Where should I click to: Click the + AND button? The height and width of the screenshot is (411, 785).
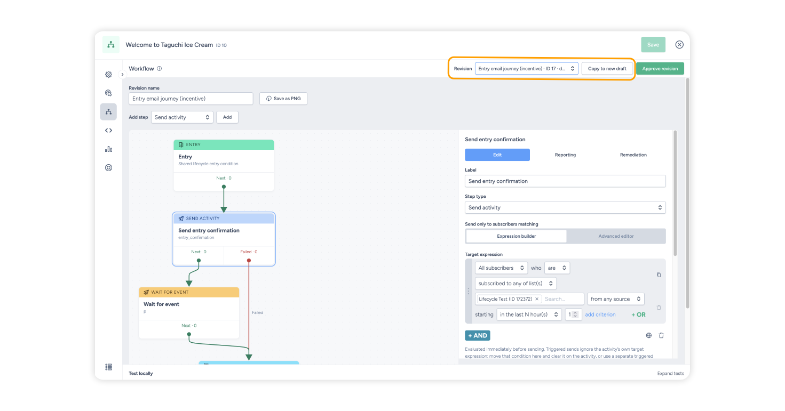point(478,335)
